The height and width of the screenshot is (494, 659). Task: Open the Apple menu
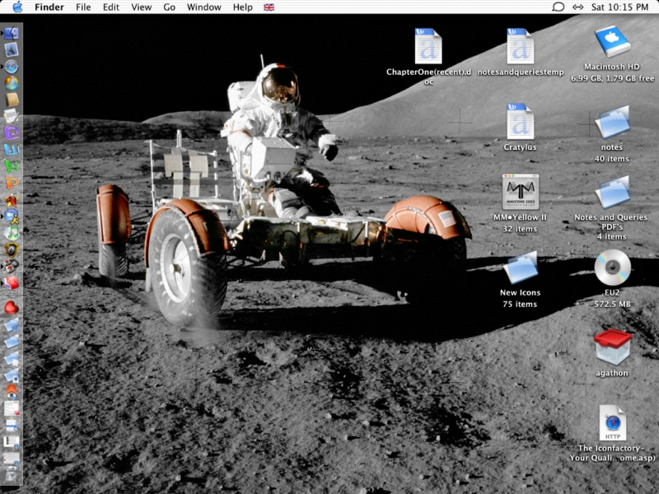pyautogui.click(x=17, y=7)
